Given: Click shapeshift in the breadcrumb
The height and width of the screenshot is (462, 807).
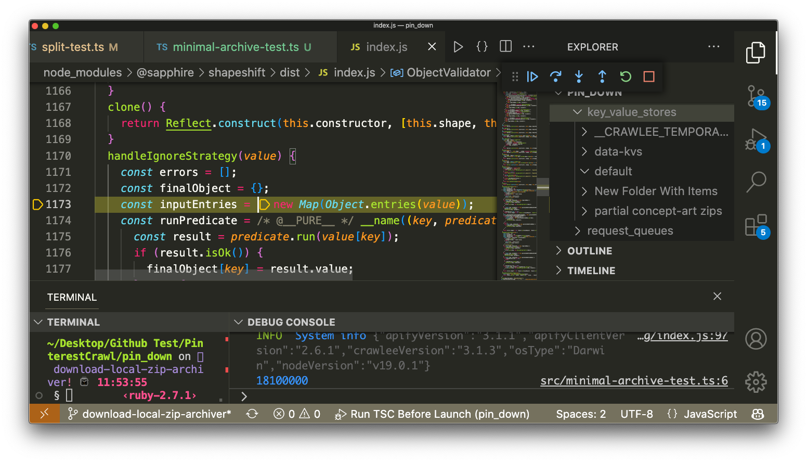Looking at the screenshot, I should pos(237,72).
